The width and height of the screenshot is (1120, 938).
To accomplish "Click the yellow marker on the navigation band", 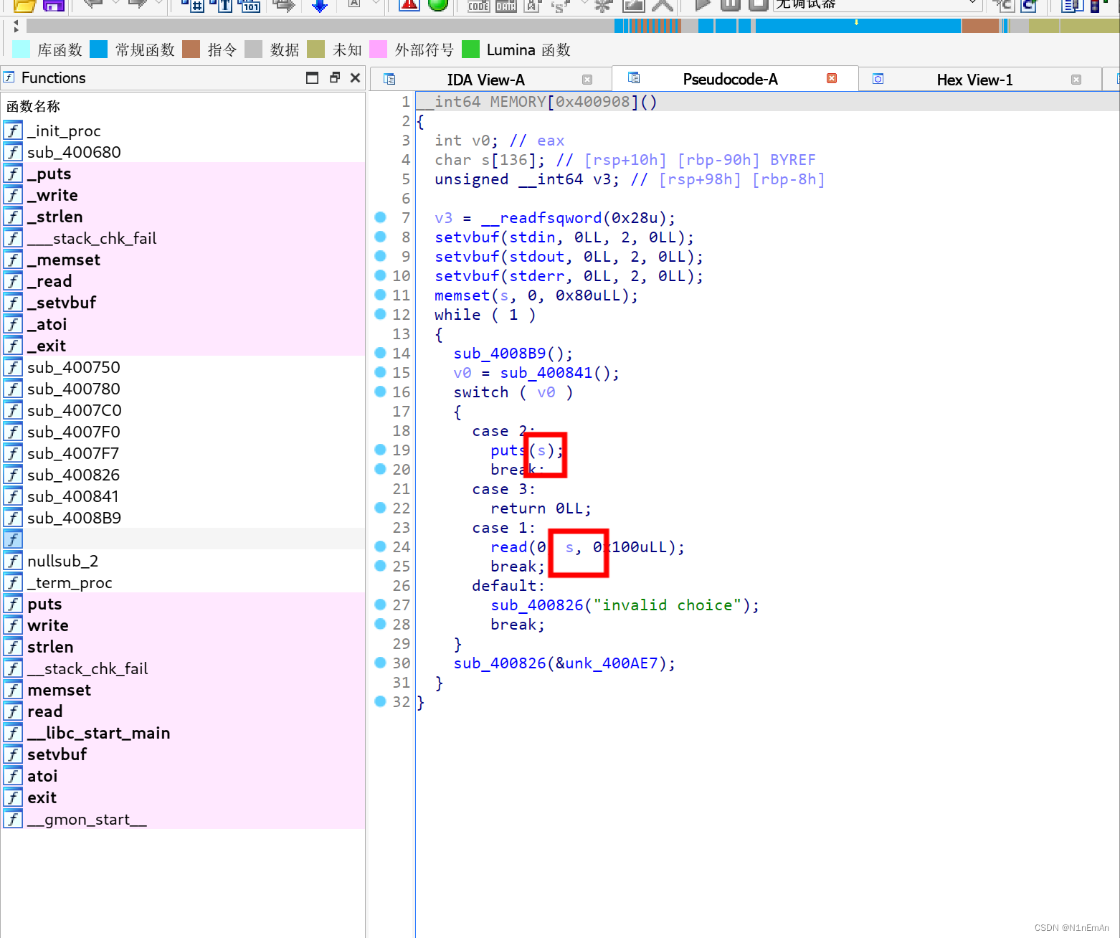I will [x=856, y=22].
